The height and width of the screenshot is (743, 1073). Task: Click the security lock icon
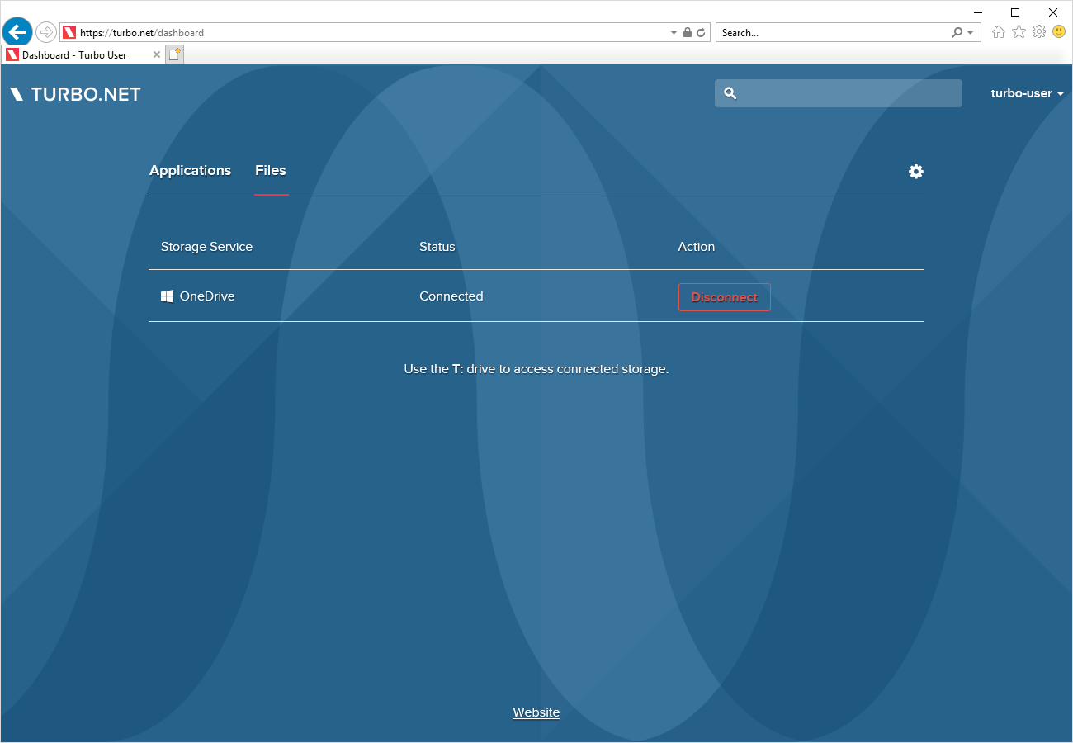(x=688, y=32)
